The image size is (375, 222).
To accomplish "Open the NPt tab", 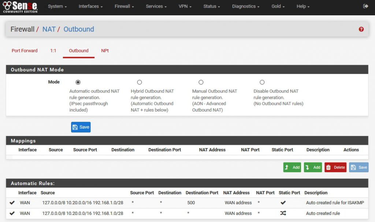I will [x=105, y=50].
